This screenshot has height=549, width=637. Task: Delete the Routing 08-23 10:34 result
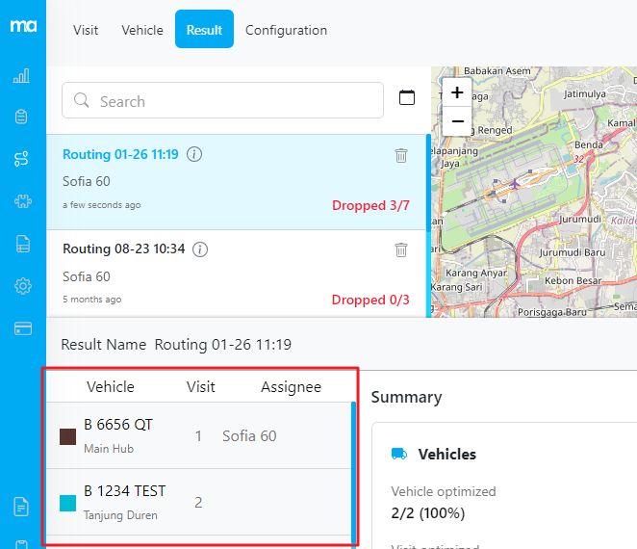[401, 249]
